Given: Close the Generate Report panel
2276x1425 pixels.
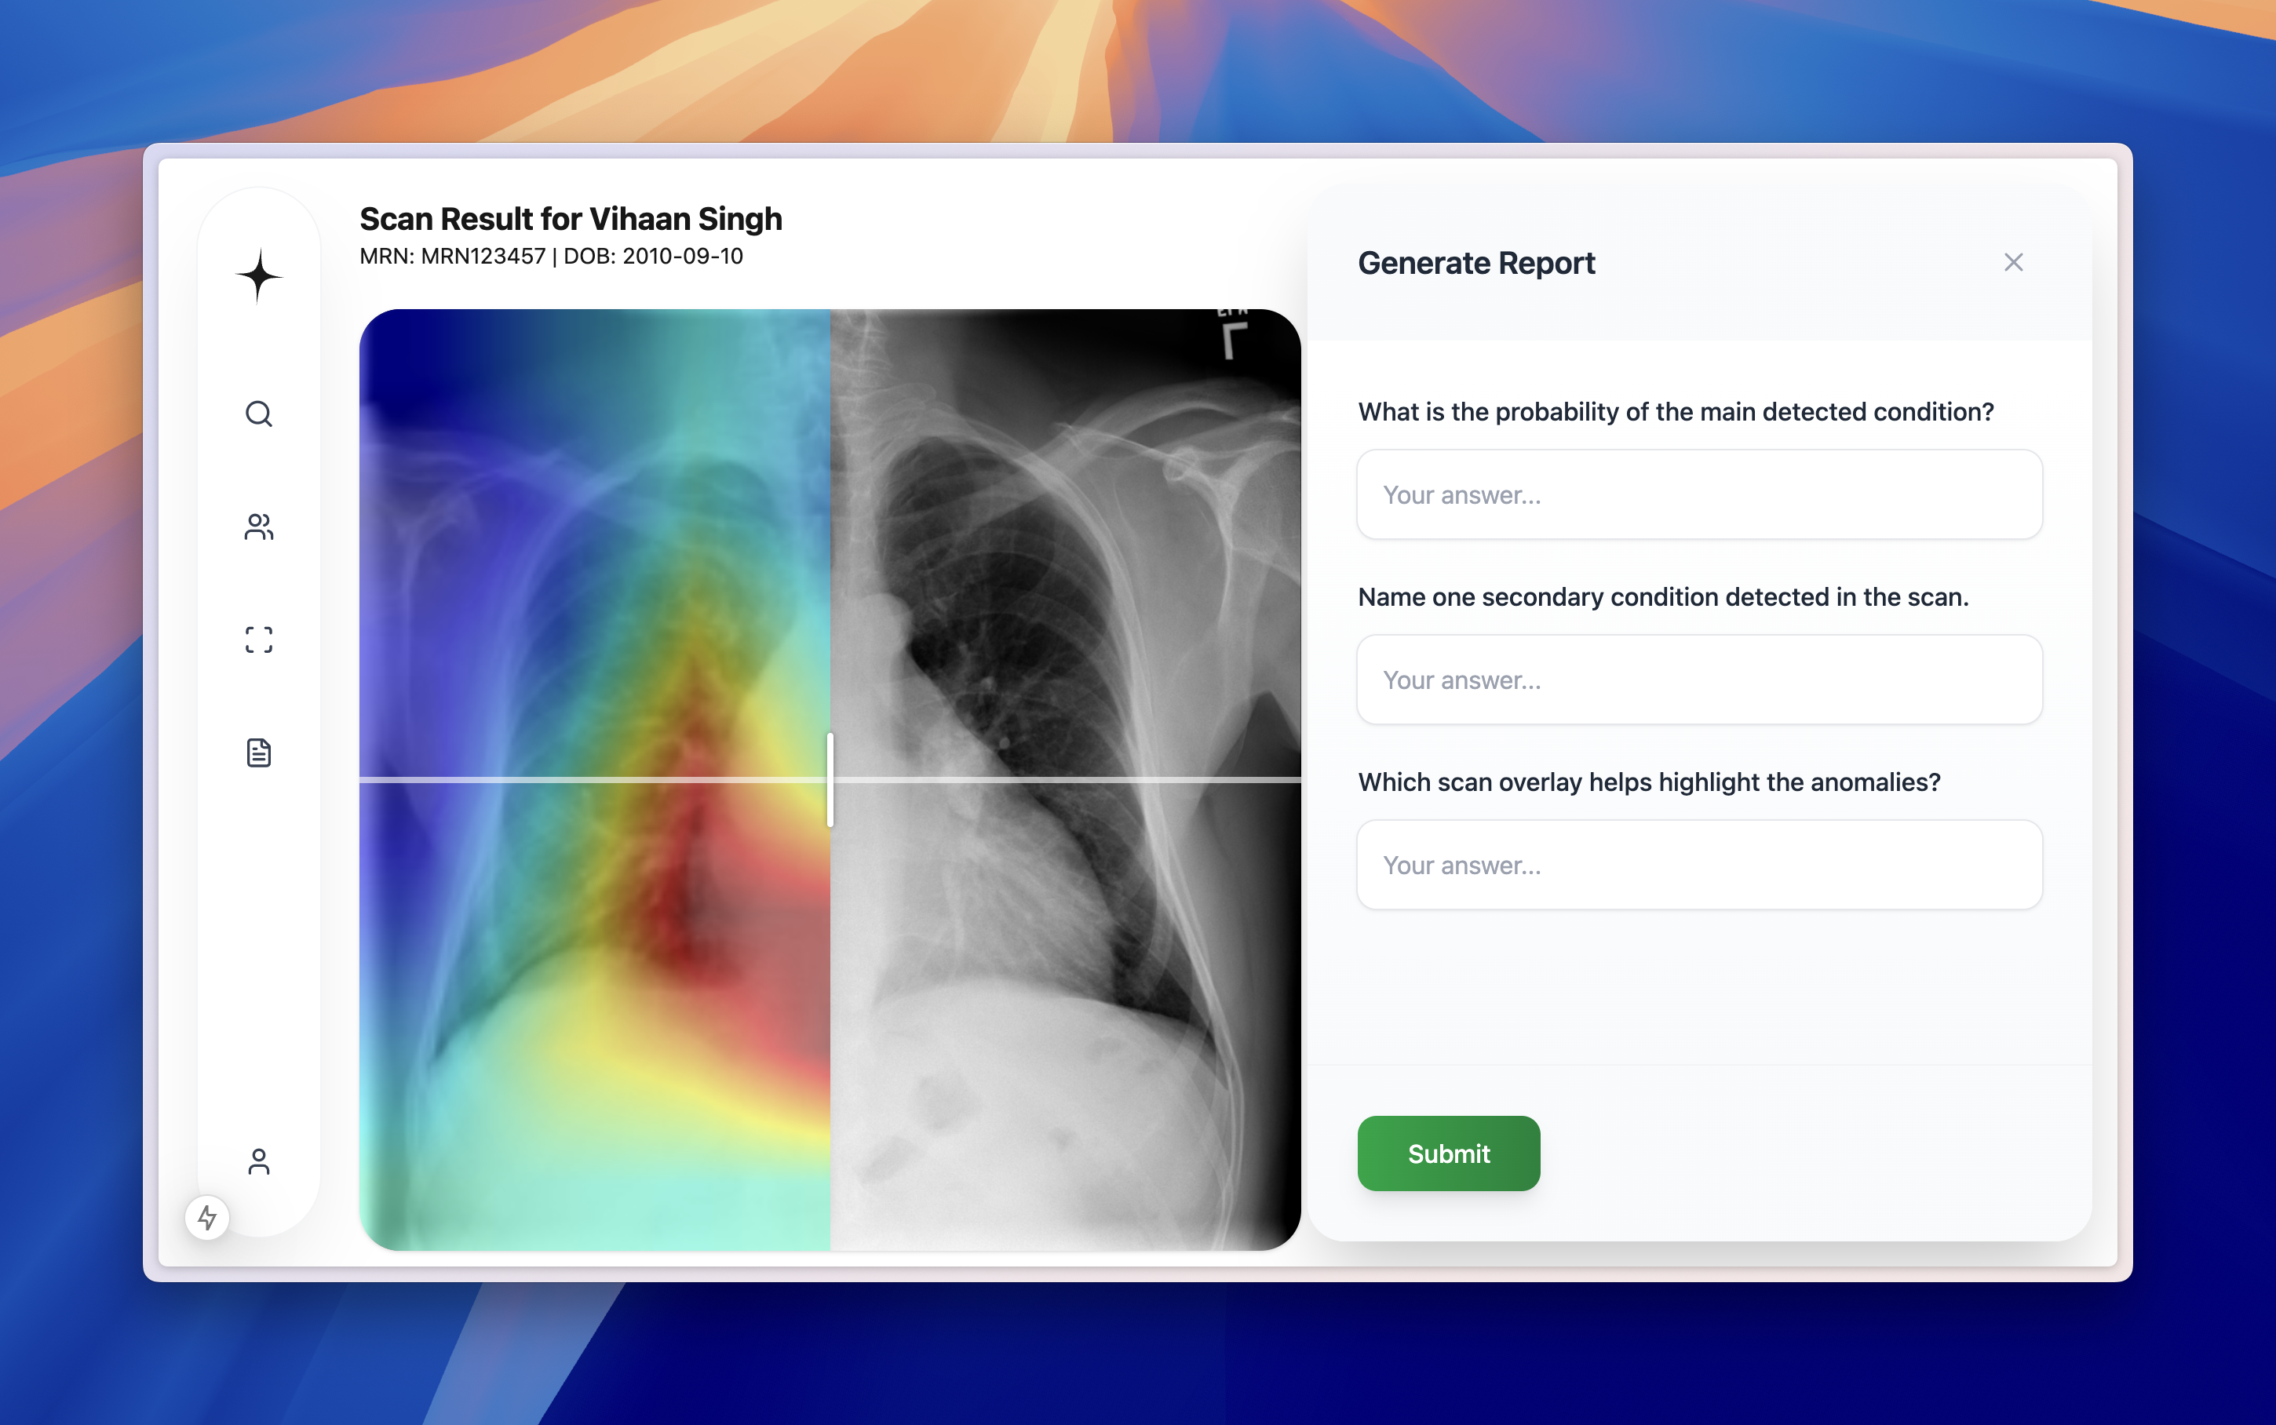Looking at the screenshot, I should tap(2013, 262).
